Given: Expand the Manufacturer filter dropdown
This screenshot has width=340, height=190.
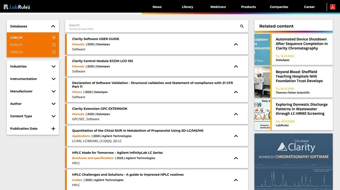Looking at the screenshot, I should pyautogui.click(x=53, y=91).
